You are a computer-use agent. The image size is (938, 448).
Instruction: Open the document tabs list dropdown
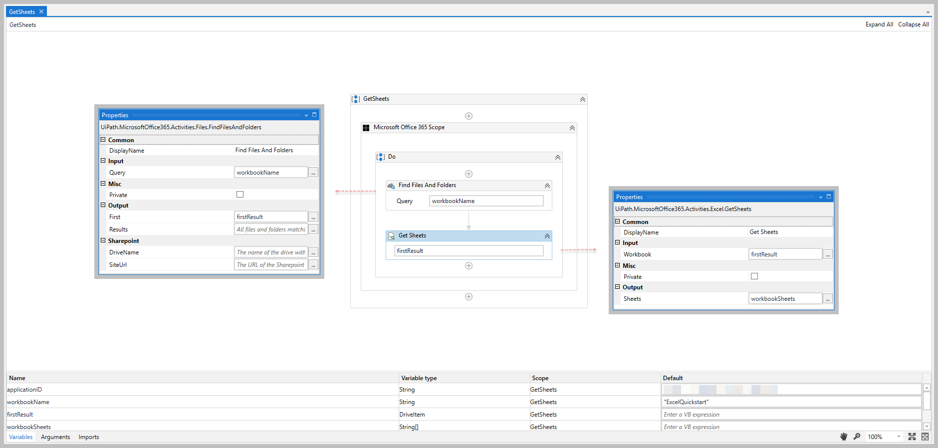928,12
